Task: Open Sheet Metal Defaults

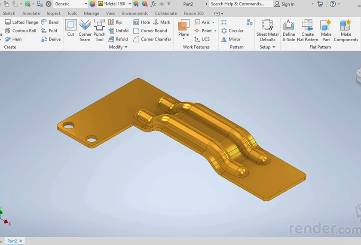Action: tap(267, 30)
